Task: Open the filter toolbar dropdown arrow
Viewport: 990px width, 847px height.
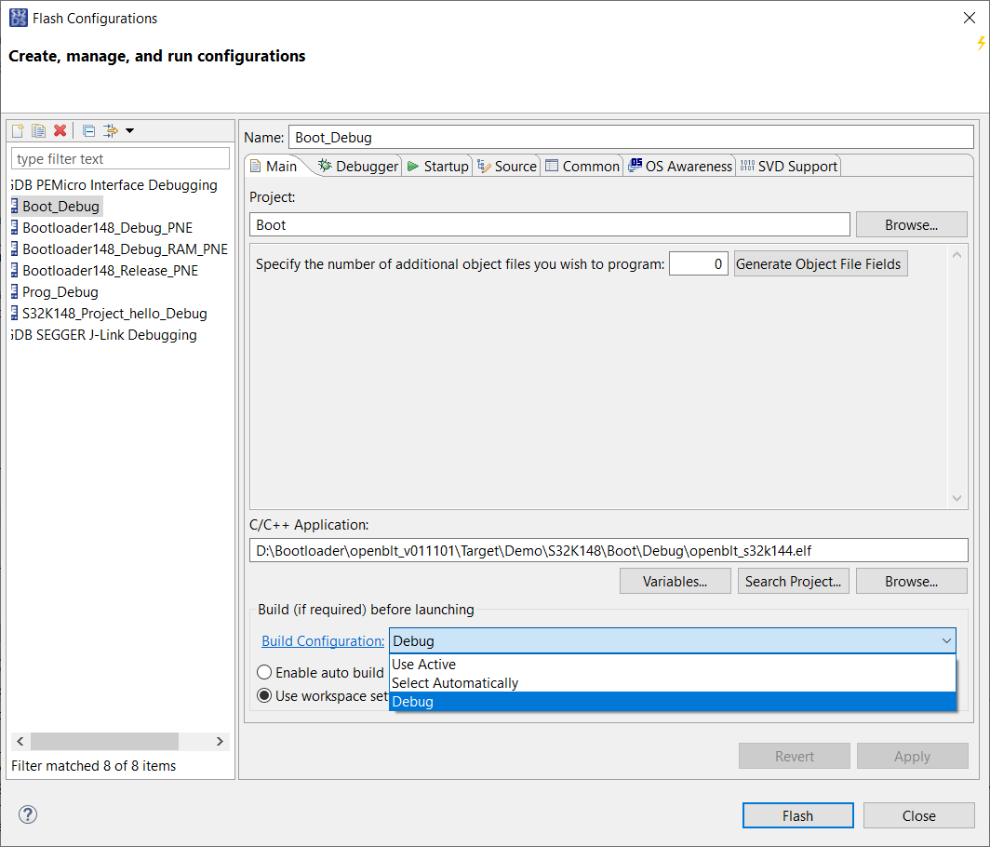Action: click(130, 131)
